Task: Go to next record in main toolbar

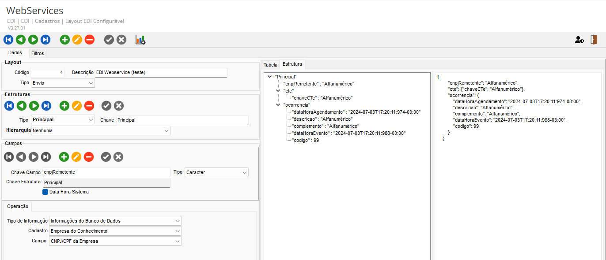Action: point(33,40)
